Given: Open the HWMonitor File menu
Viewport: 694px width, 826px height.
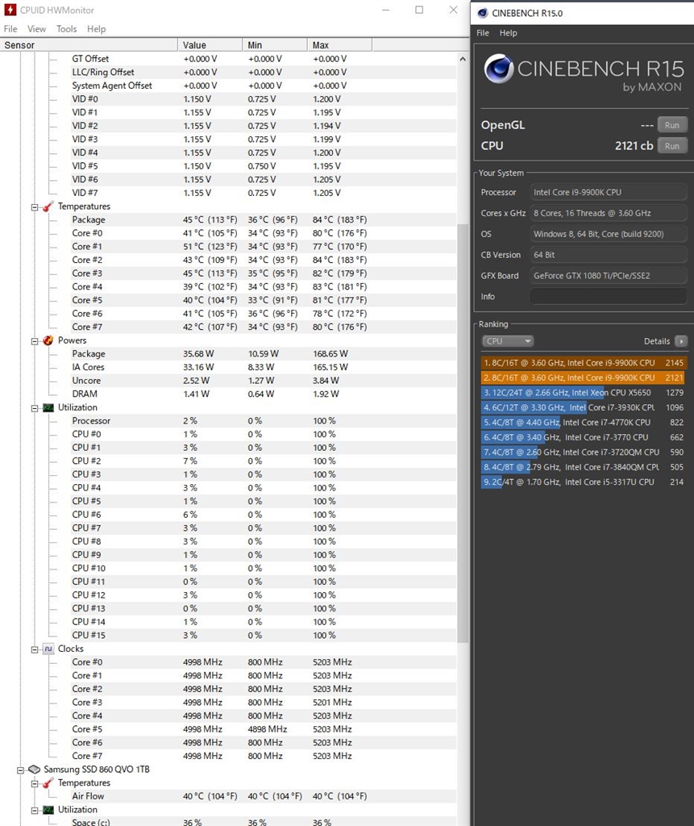Looking at the screenshot, I should pyautogui.click(x=10, y=29).
